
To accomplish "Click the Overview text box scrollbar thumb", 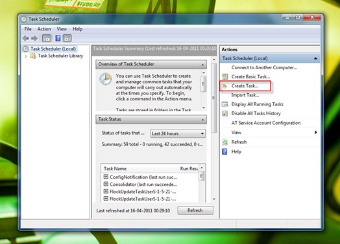I will pos(203,83).
